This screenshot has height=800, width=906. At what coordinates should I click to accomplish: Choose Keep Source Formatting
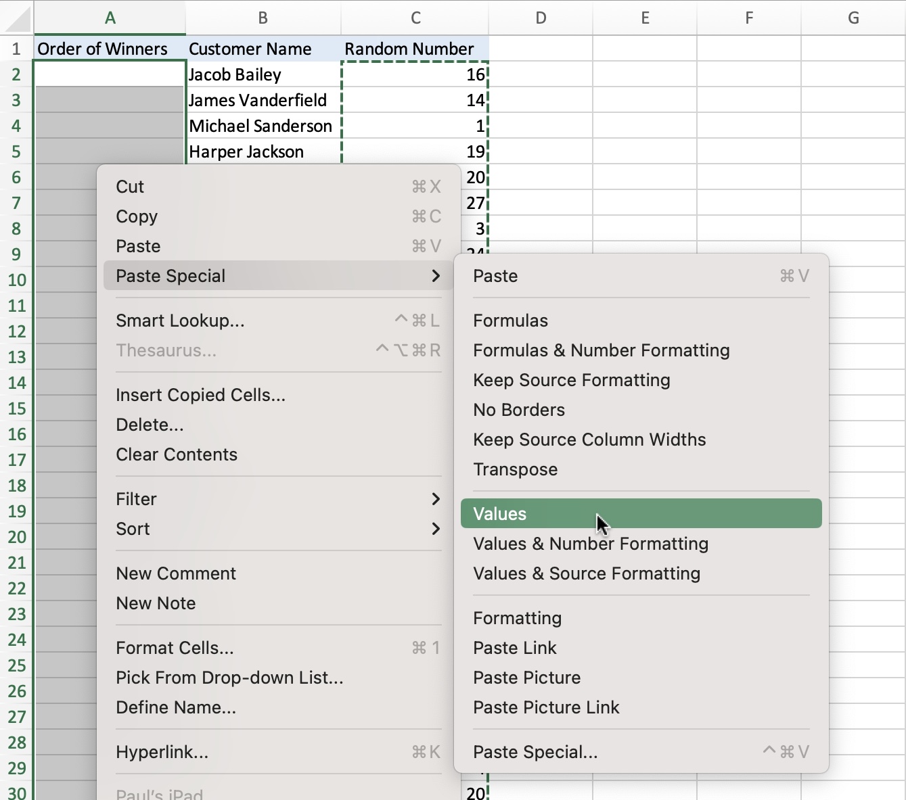click(x=641, y=380)
